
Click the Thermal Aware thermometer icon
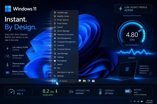point(8,64)
